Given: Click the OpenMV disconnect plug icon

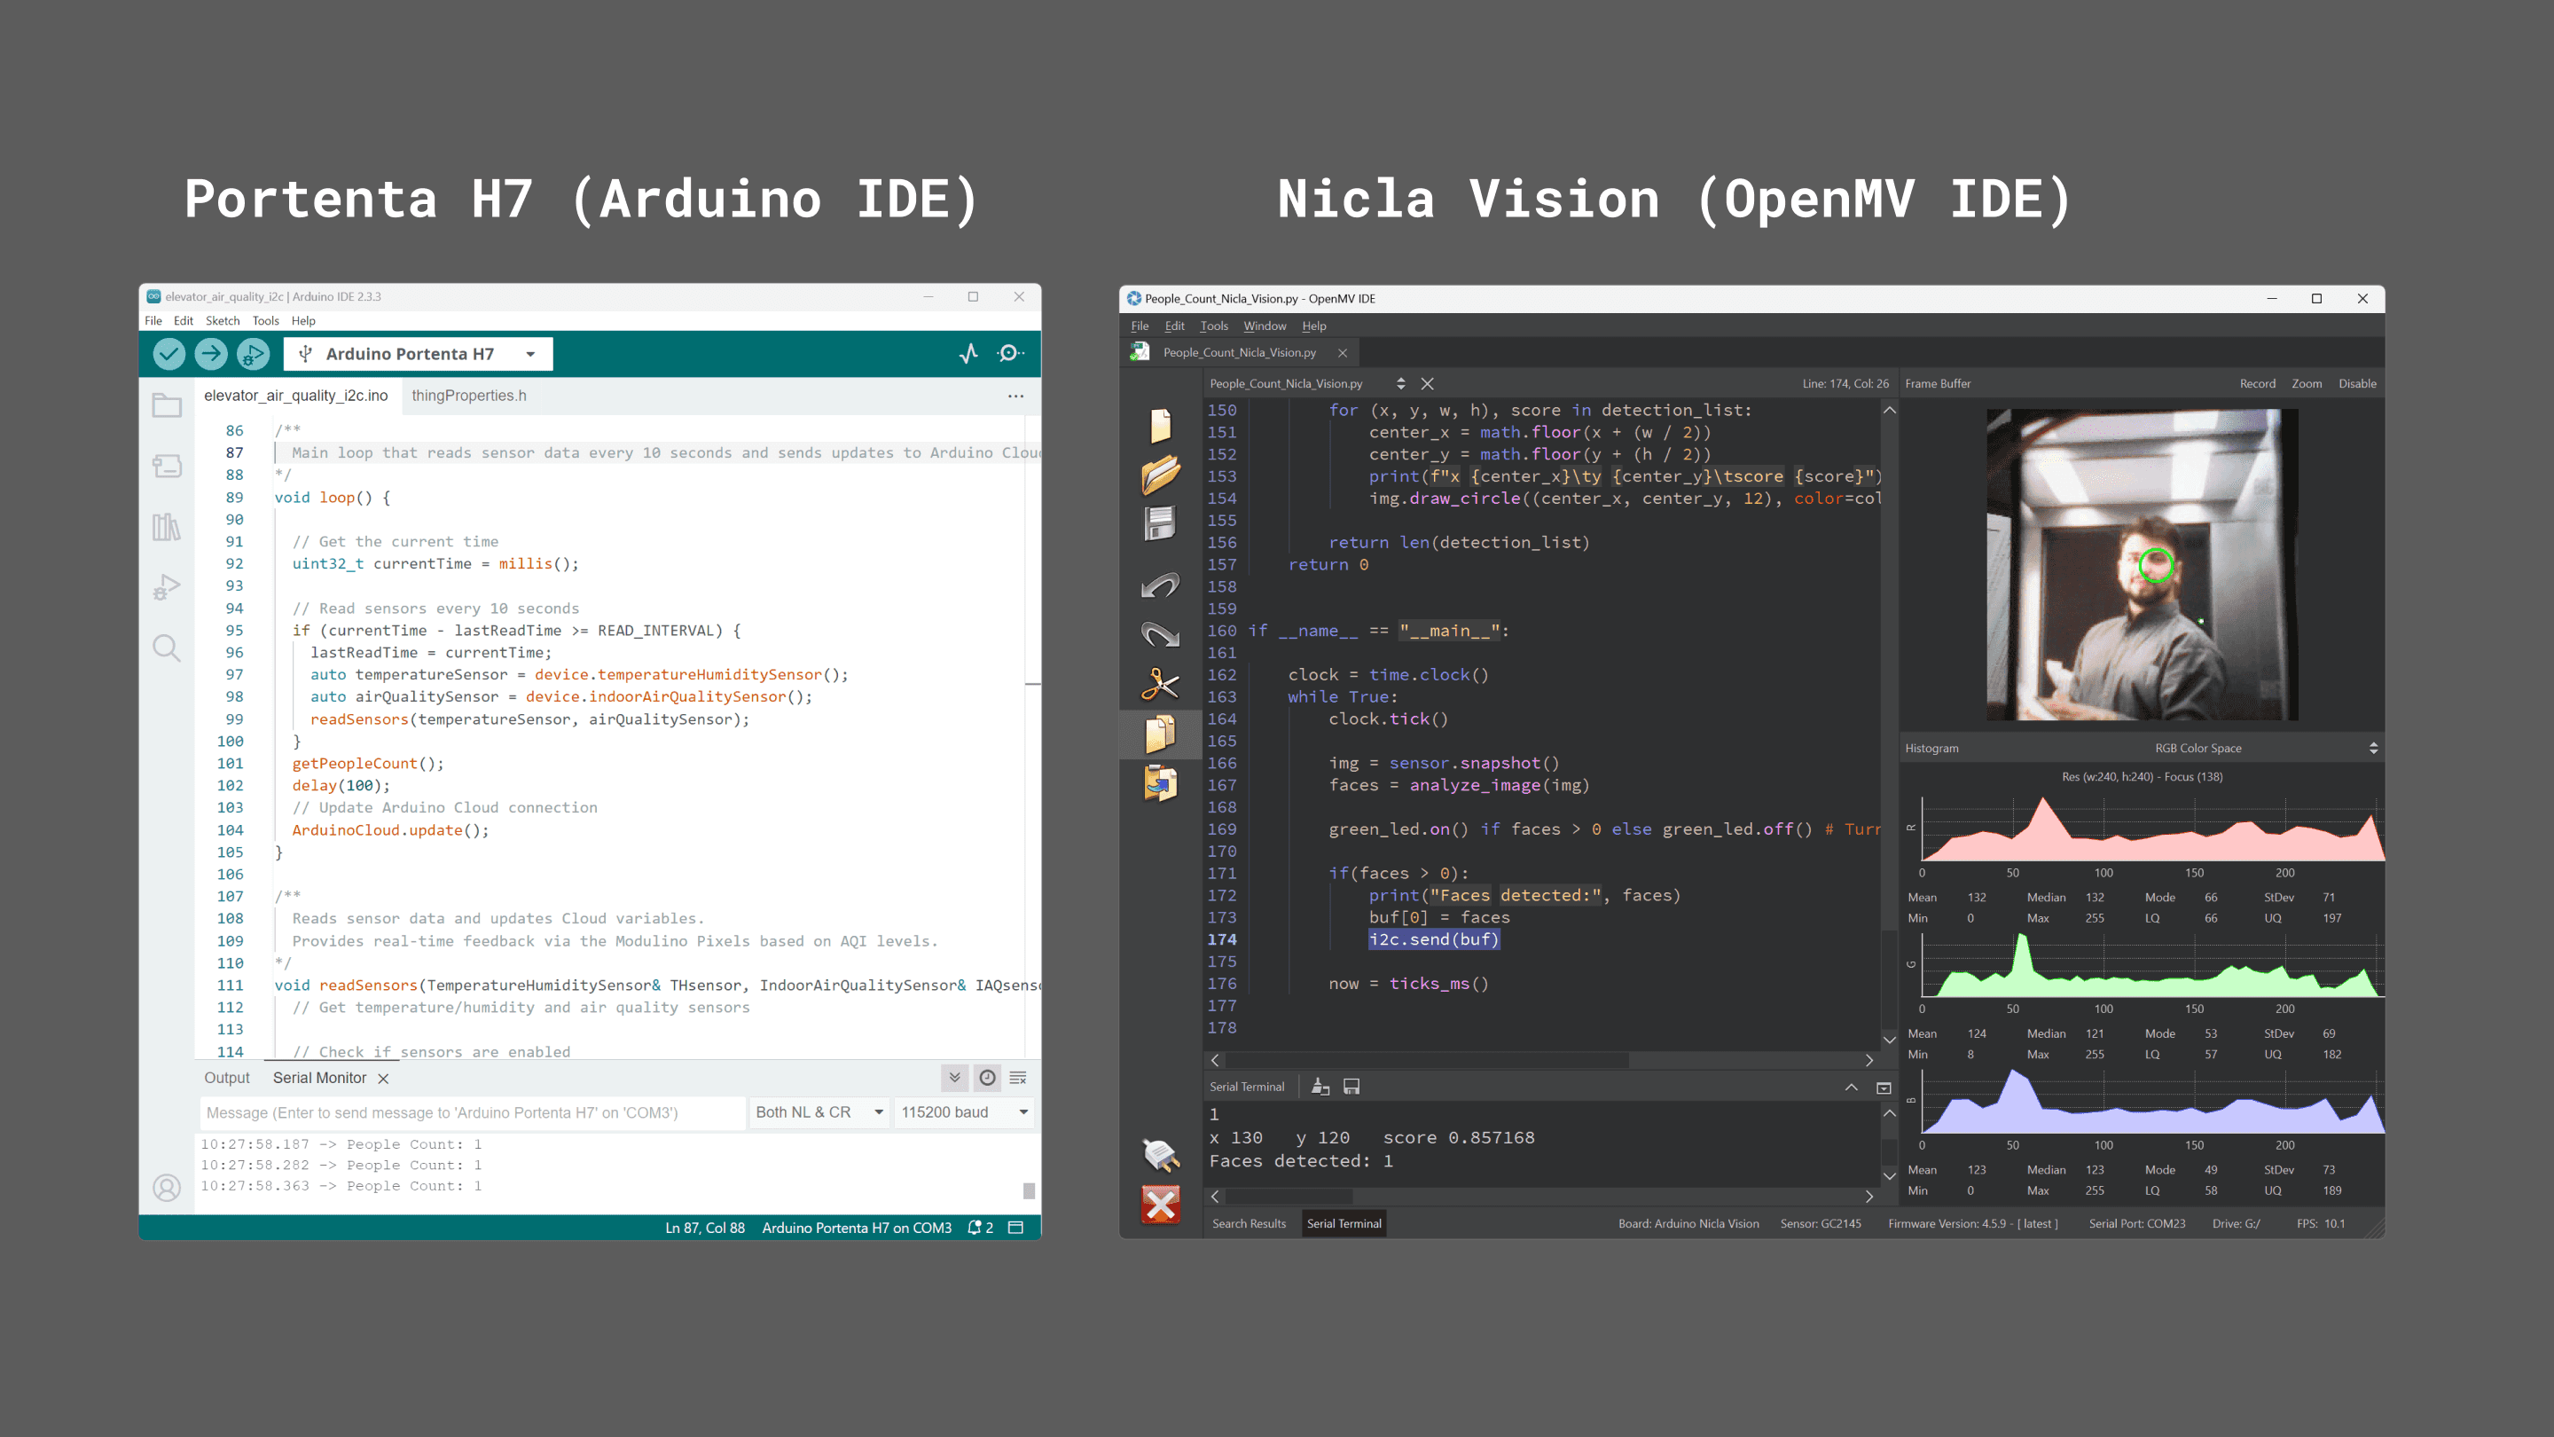Looking at the screenshot, I should (x=1160, y=1154).
